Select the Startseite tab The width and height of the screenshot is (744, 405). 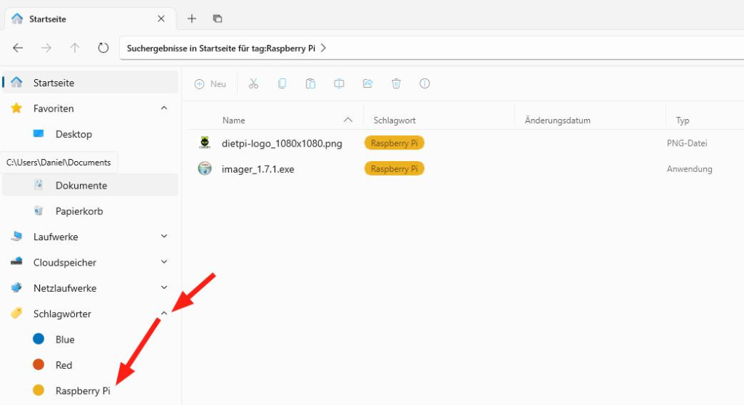pyautogui.click(x=90, y=19)
